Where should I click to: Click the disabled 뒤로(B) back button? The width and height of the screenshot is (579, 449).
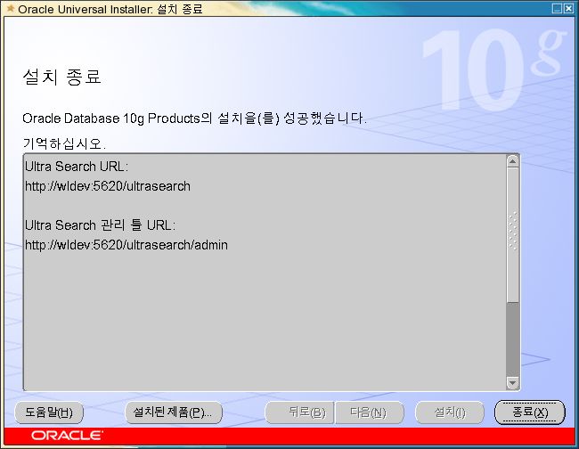299,412
